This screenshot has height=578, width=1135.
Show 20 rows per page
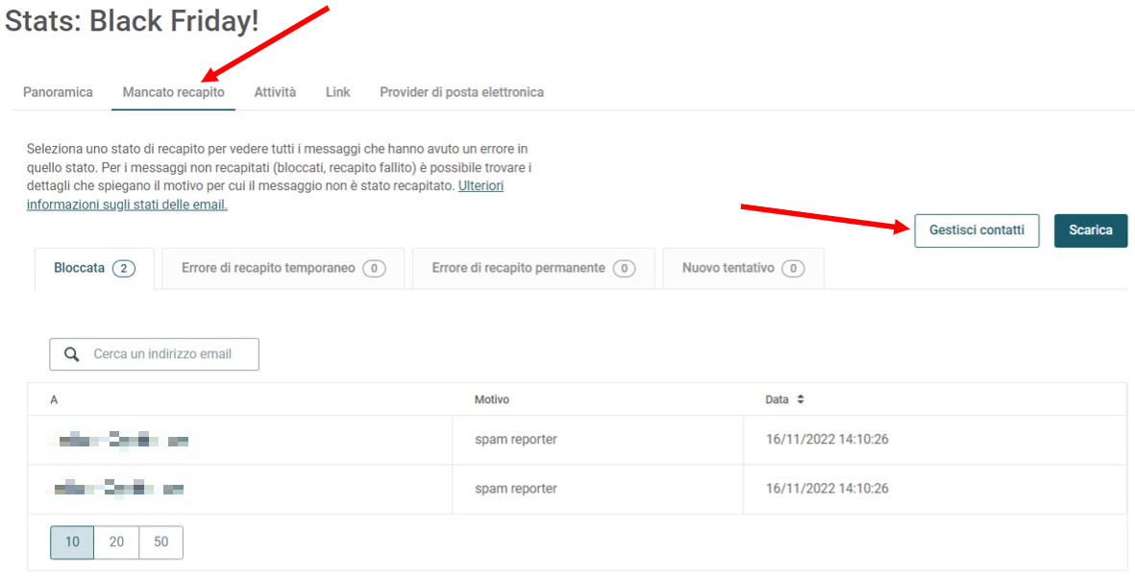pyautogui.click(x=116, y=542)
